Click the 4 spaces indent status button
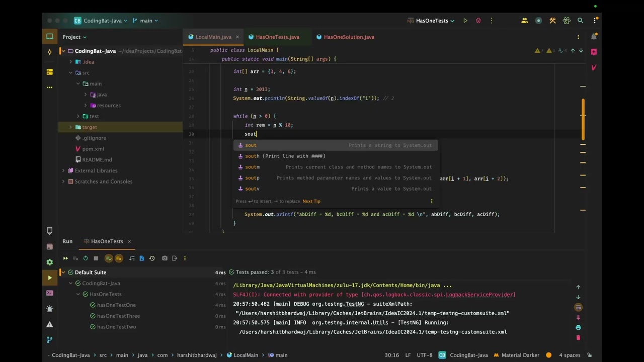Viewport: 644px width, 362px height. (x=570, y=355)
